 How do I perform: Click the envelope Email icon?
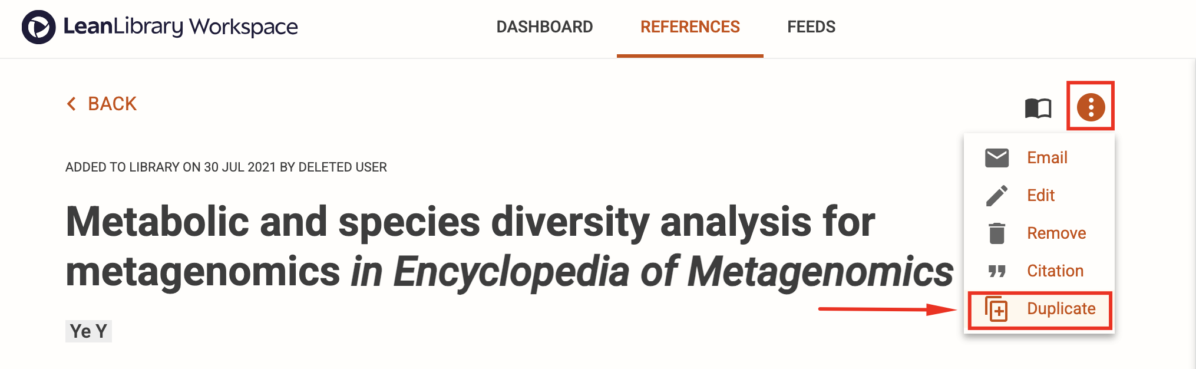997,158
